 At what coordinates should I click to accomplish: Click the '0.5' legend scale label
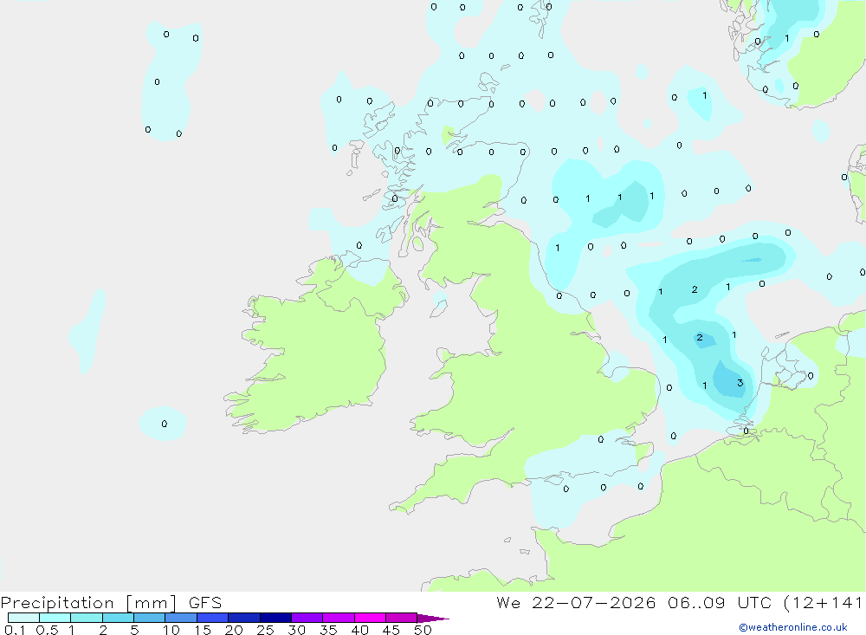pos(47,630)
